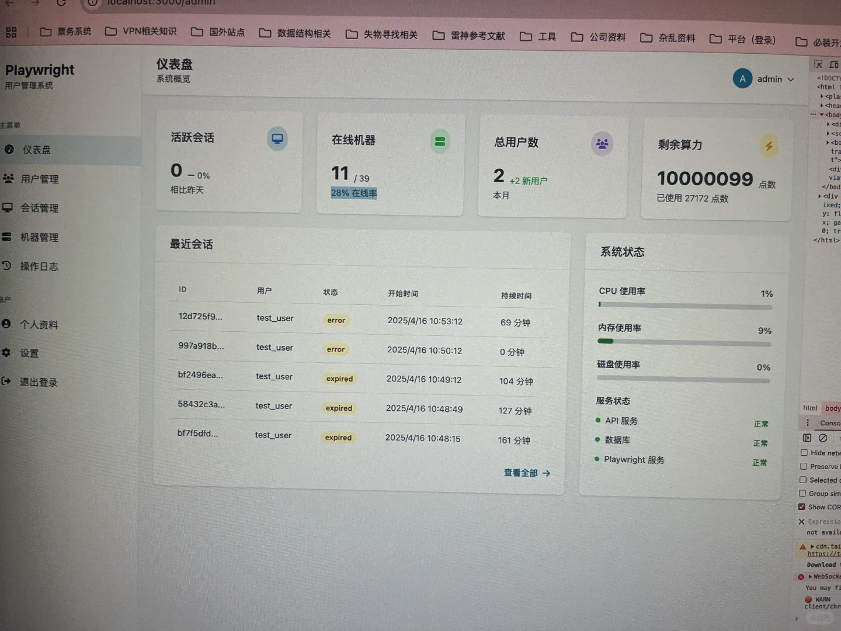
Task: Uncheck the Show CORS errors checkbox
Action: point(803,507)
